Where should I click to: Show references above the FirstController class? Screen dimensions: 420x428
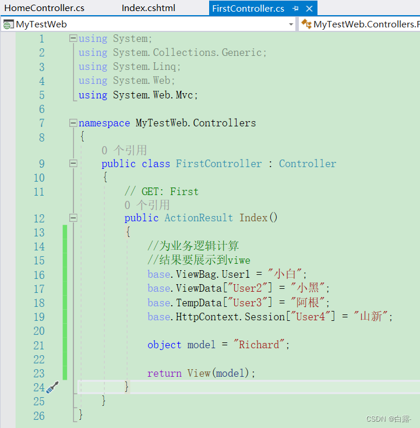pos(124,150)
